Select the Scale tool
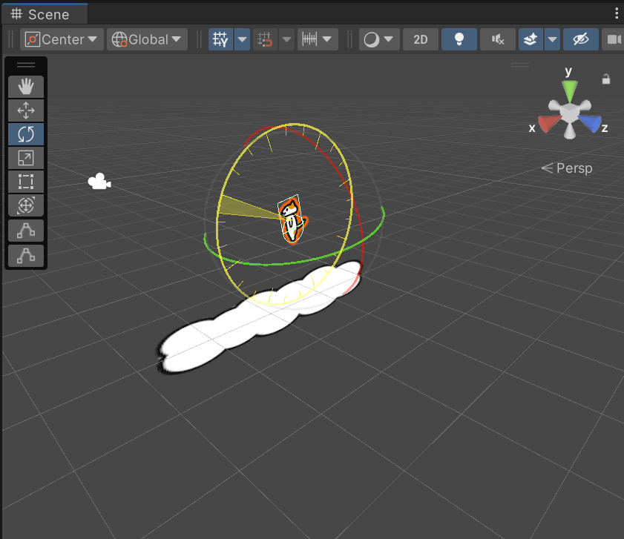Viewport: 624px width, 539px height. [x=26, y=158]
